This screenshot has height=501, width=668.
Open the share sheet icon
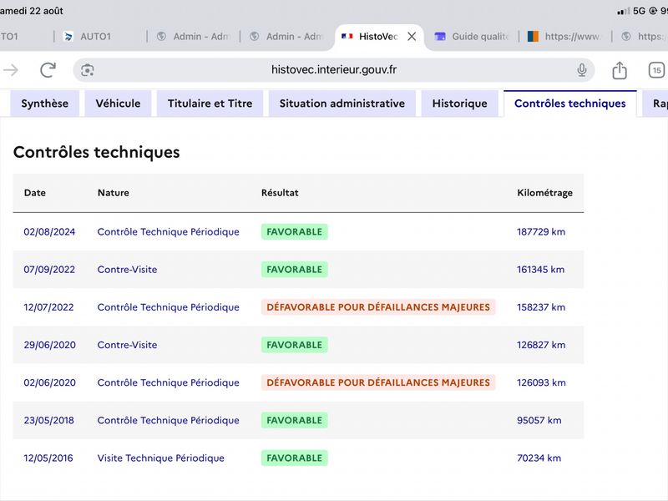(x=620, y=70)
